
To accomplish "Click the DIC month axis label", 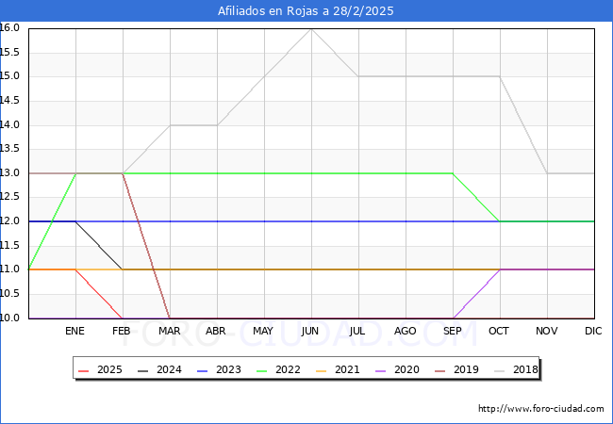I will pos(593,331).
